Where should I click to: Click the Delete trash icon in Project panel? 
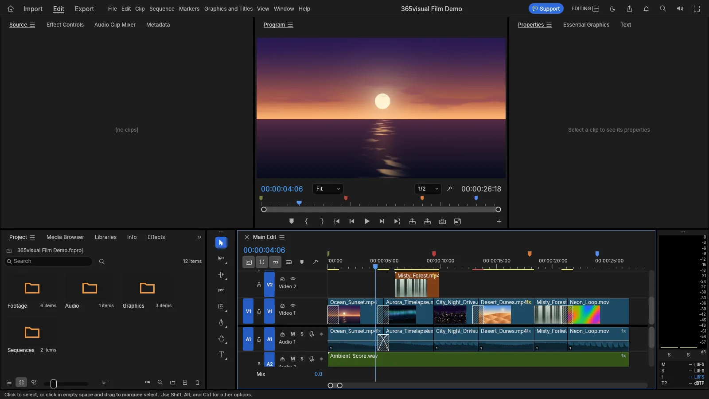(x=198, y=383)
